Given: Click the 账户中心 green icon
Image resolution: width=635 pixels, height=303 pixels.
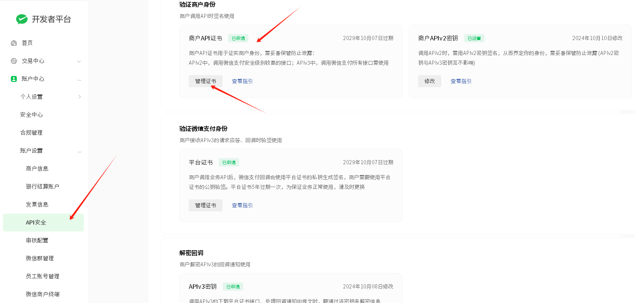Looking at the screenshot, I should [x=14, y=79].
